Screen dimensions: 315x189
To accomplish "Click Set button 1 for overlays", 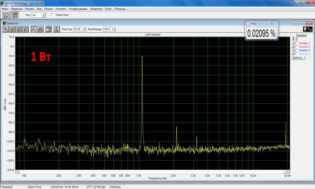I will pos(293,43).
